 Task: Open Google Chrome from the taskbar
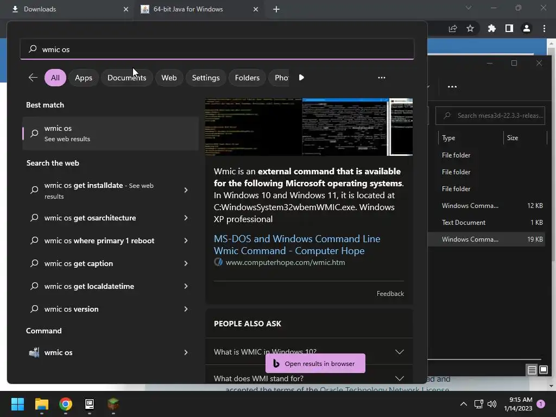(66, 404)
